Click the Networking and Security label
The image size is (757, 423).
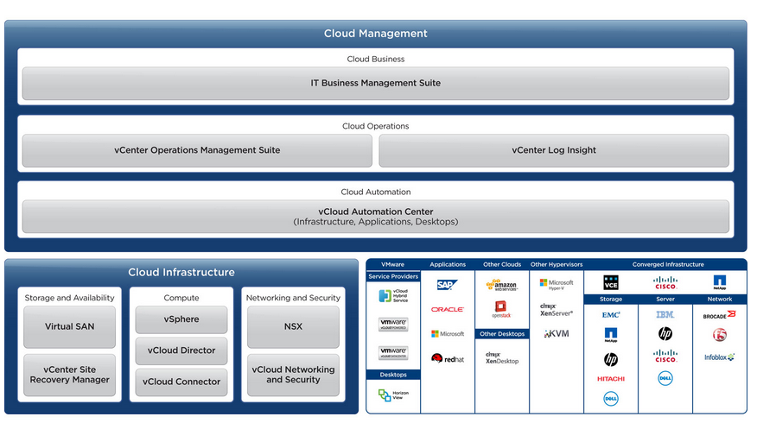(293, 298)
